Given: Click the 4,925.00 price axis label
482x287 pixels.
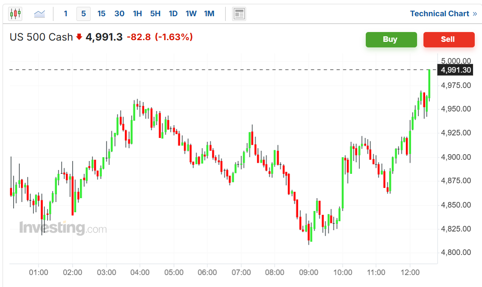Looking at the screenshot, I should pyautogui.click(x=456, y=133).
